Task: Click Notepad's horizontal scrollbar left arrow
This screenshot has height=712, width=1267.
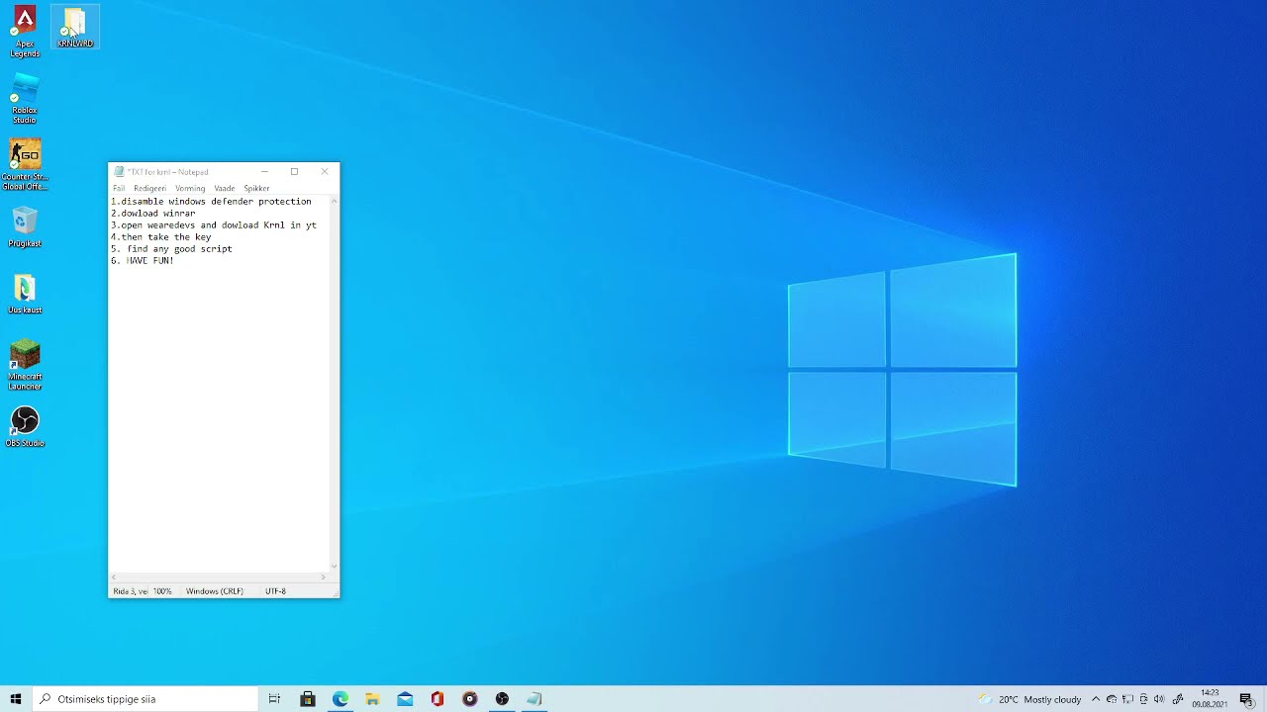Action: [114, 577]
